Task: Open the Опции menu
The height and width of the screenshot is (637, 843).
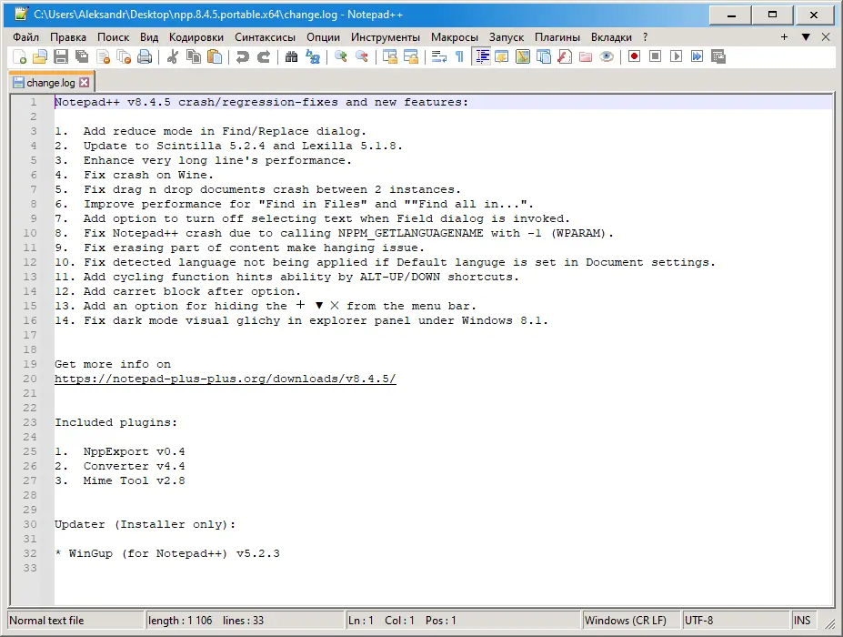Action: [x=323, y=37]
